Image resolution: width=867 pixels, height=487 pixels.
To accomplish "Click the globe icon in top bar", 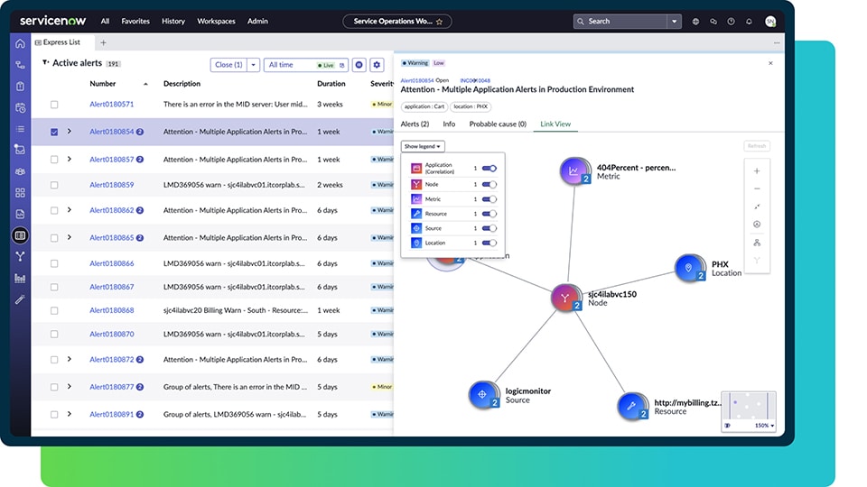I will click(695, 22).
